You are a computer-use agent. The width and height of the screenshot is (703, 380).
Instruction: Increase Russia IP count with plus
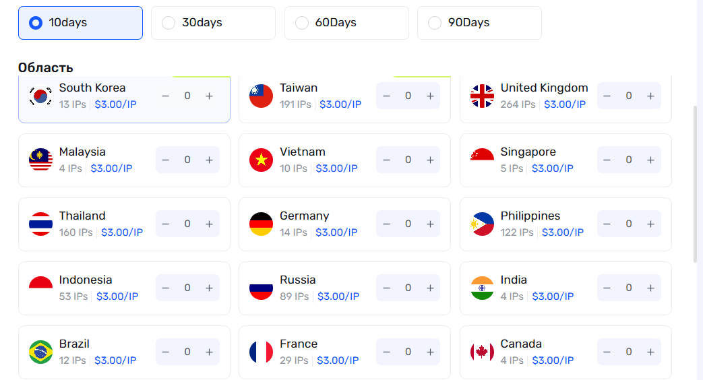point(430,288)
